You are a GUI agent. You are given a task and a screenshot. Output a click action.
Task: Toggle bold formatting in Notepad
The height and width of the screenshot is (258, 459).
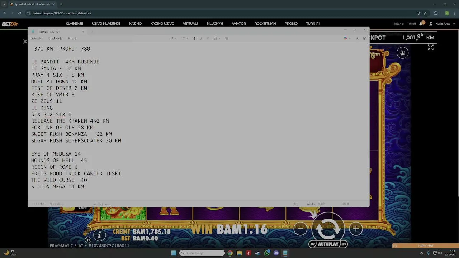(194, 38)
